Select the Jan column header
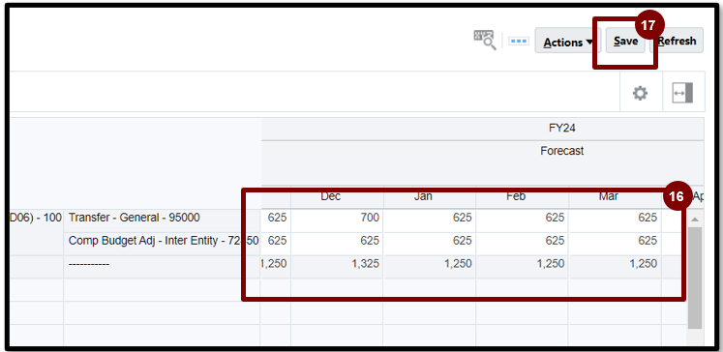Image resolution: width=723 pixels, height=352 pixels. [430, 196]
